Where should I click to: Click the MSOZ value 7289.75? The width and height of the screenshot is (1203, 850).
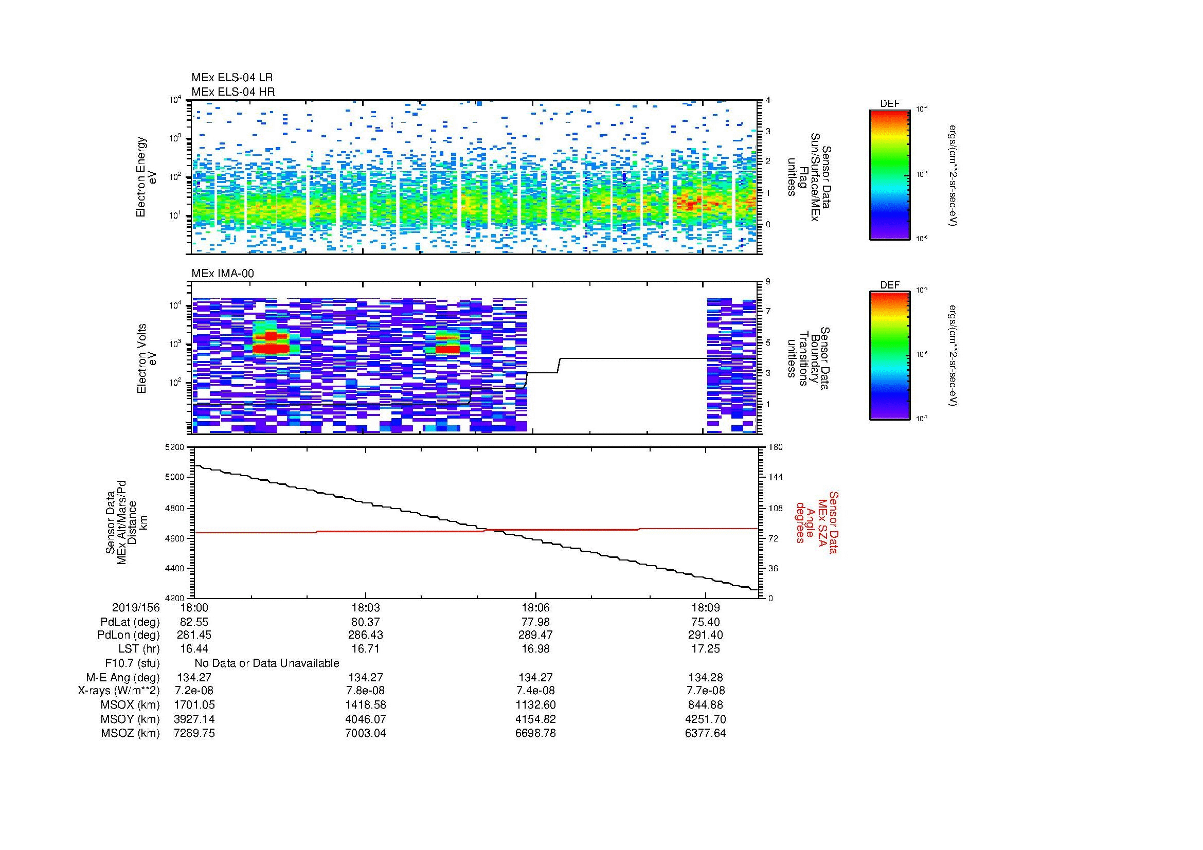point(194,733)
